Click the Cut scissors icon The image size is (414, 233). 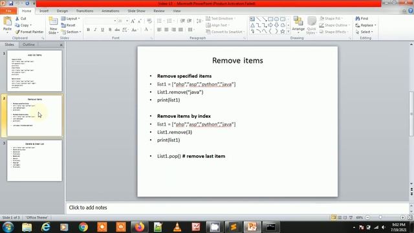click(17, 19)
